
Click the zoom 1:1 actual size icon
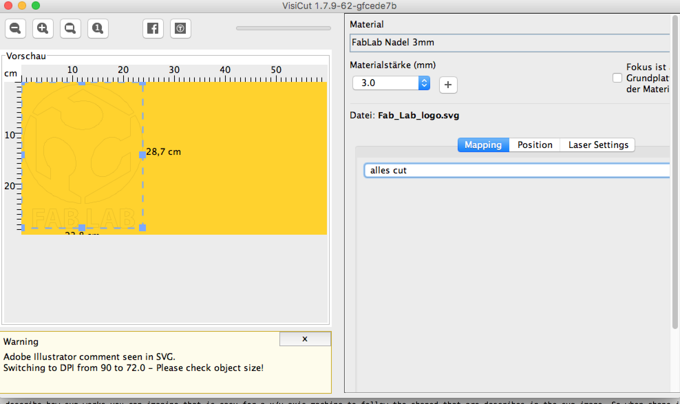tap(98, 29)
